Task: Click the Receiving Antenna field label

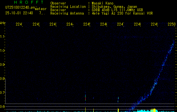Action: coord(67,13)
